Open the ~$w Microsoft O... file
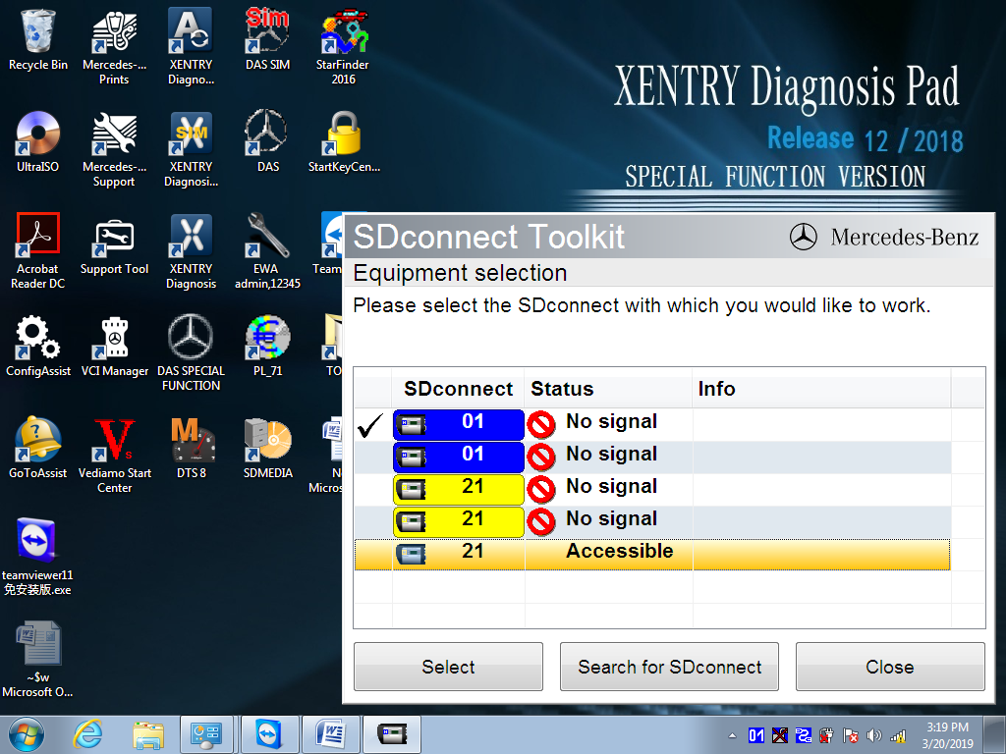 pos(38,659)
